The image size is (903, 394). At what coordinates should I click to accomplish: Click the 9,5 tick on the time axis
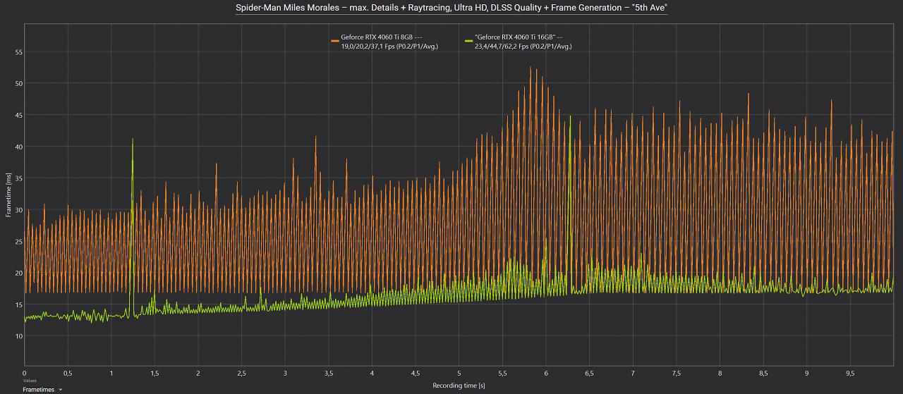tap(850, 373)
